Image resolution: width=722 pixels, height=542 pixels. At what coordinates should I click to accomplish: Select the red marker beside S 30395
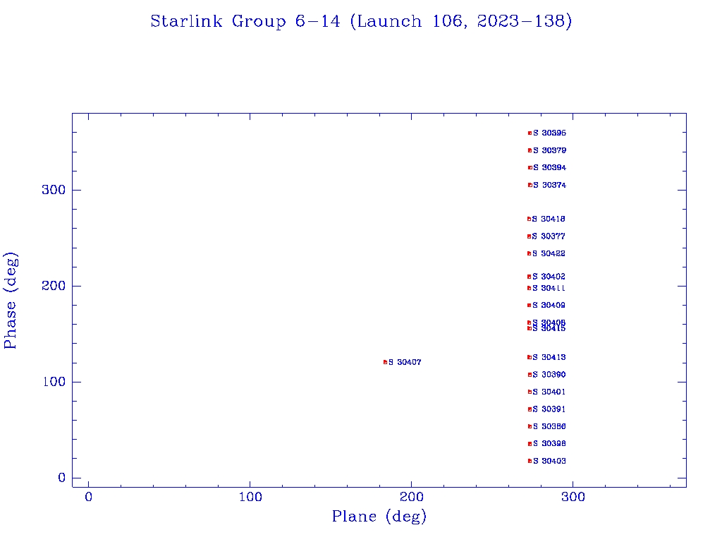click(x=530, y=133)
